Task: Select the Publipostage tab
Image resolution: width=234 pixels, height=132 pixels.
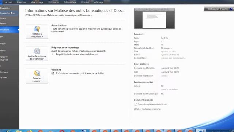Action: [70, 2]
